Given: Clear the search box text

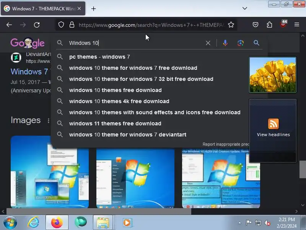Looking at the screenshot, I should pos(208,43).
